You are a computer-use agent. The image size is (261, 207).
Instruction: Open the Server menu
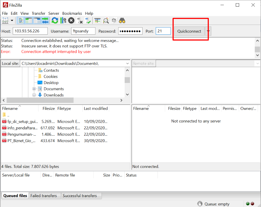click(x=54, y=13)
